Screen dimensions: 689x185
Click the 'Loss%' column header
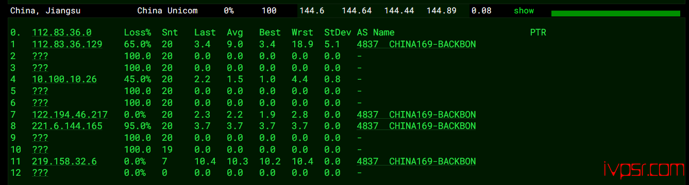(x=137, y=32)
